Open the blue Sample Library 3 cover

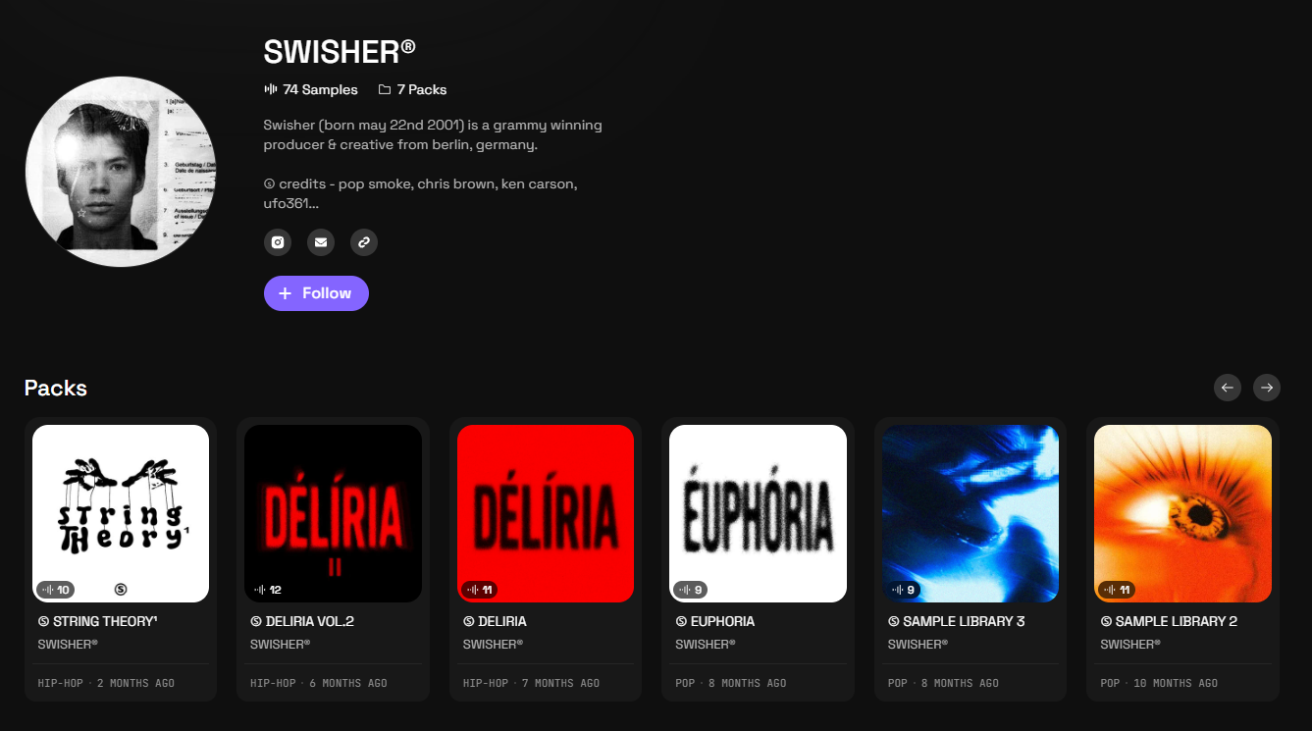click(x=971, y=513)
